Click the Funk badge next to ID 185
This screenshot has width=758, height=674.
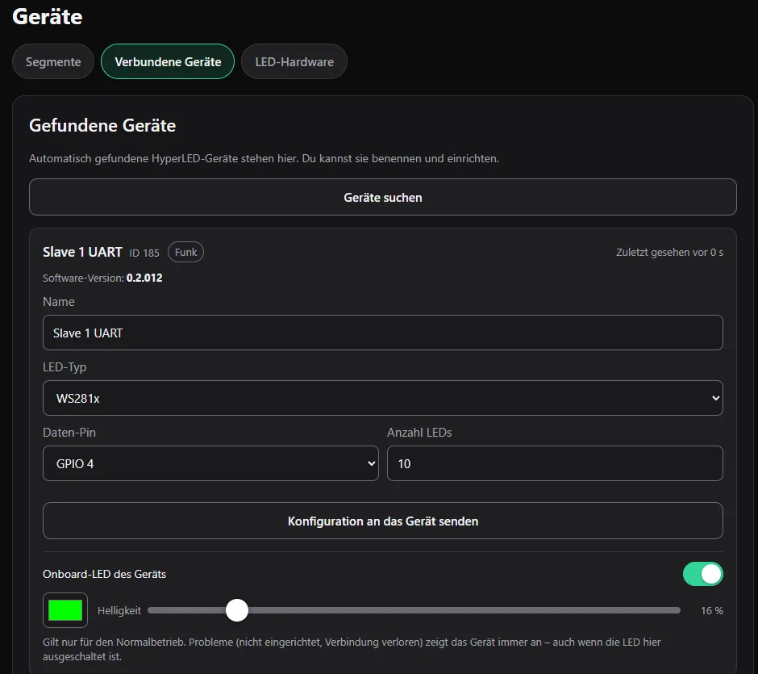(185, 252)
